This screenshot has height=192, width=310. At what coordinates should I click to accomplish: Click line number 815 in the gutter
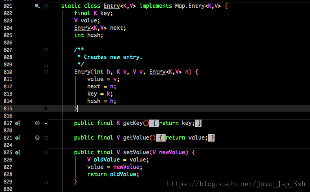8,109
